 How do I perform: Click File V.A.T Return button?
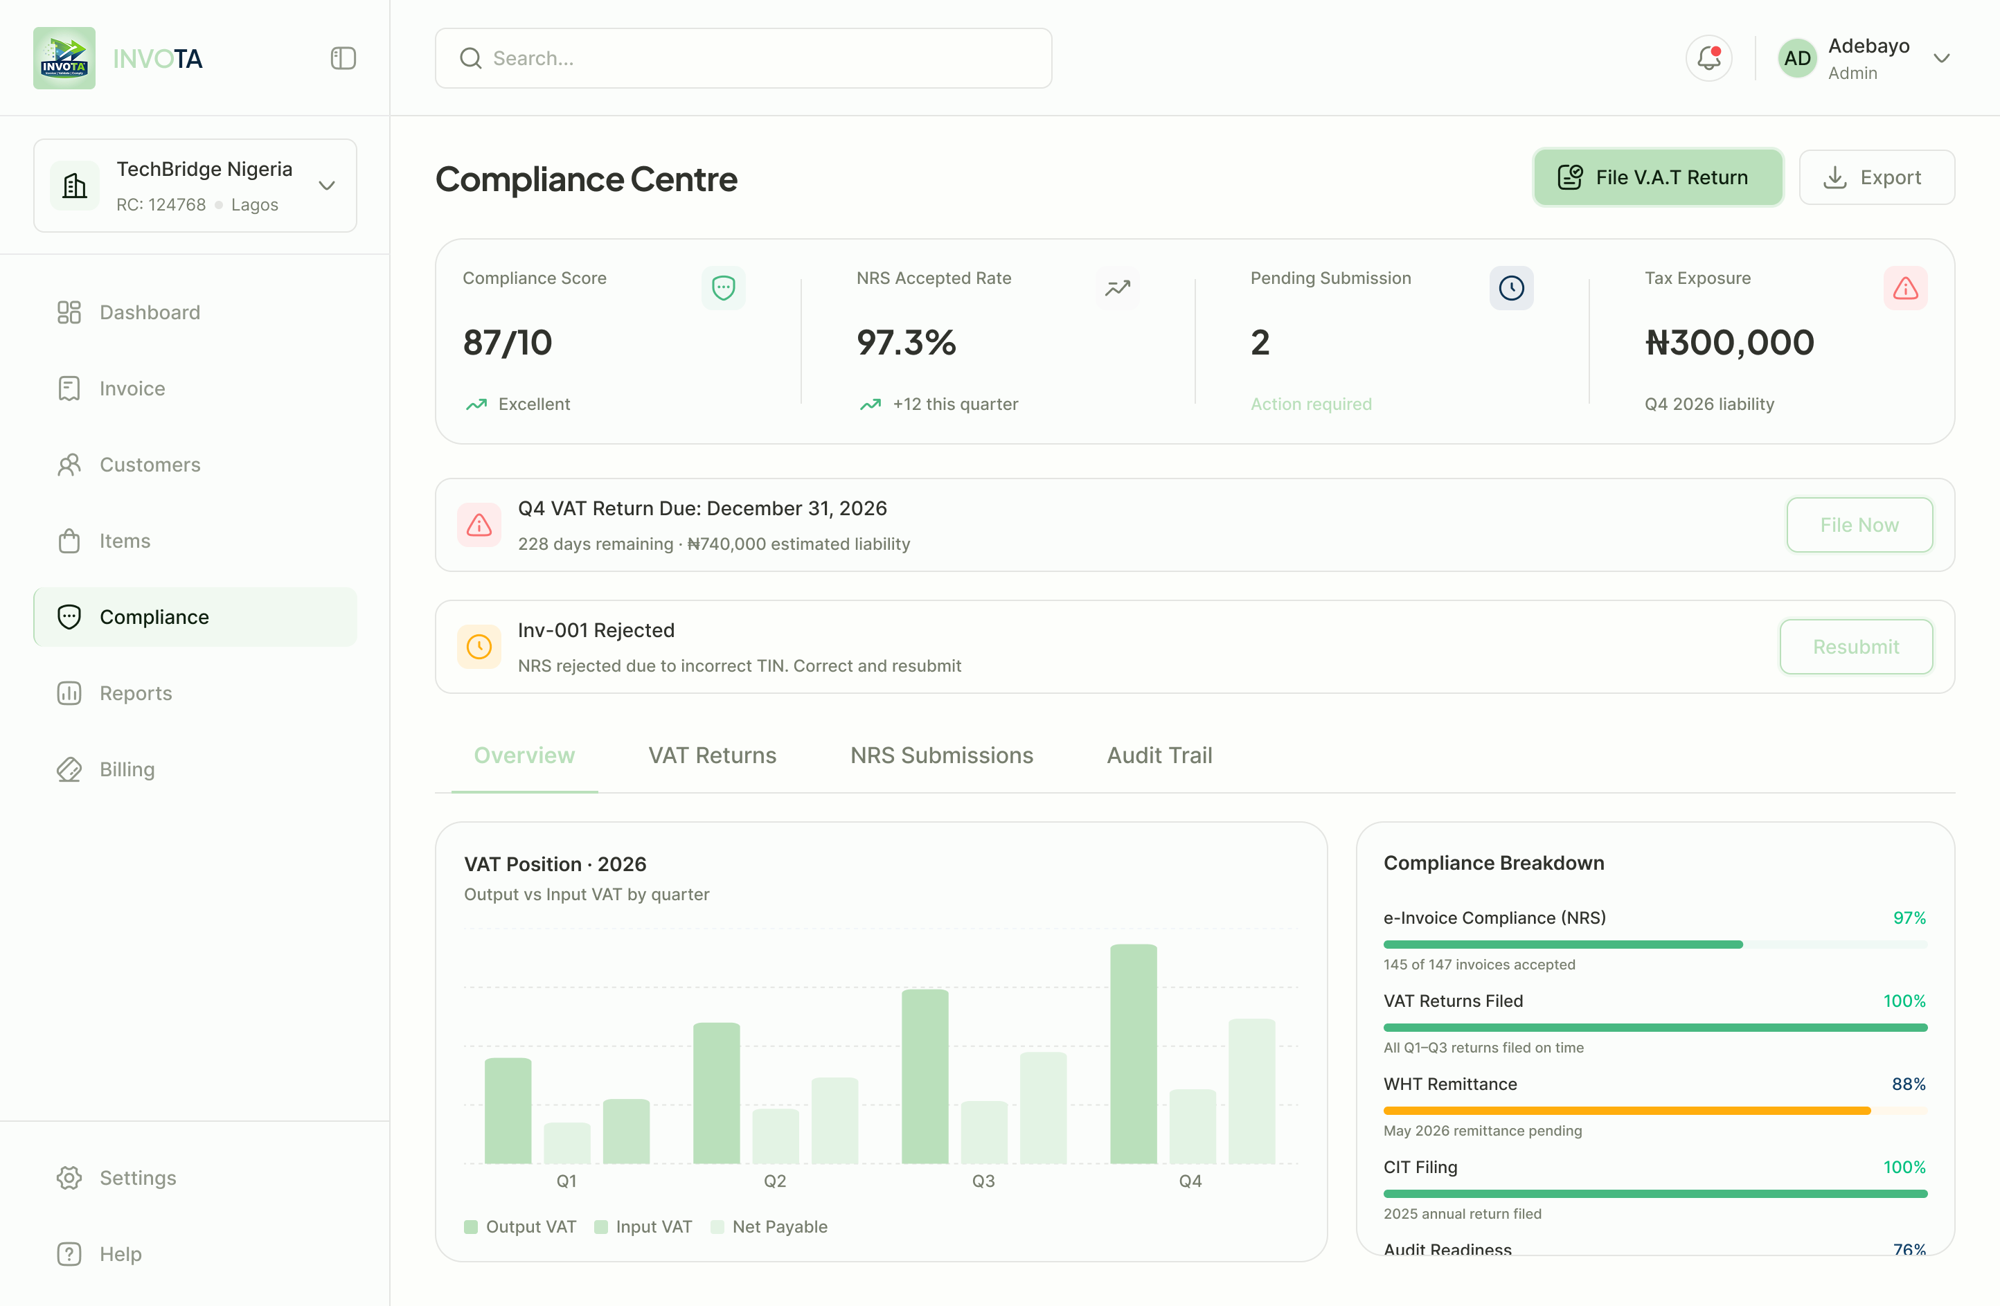(1657, 177)
